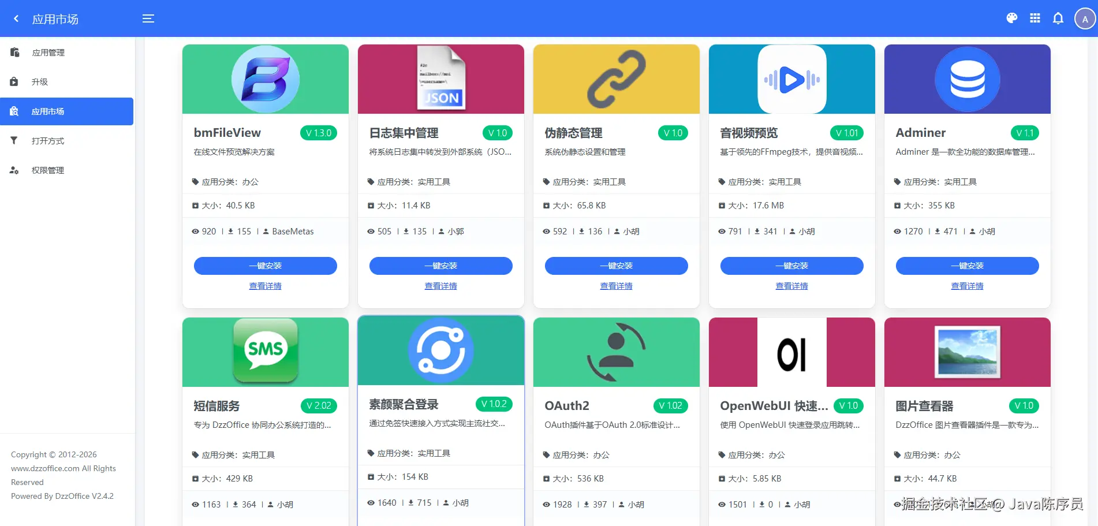Click the V 1.01 version badge

click(847, 133)
